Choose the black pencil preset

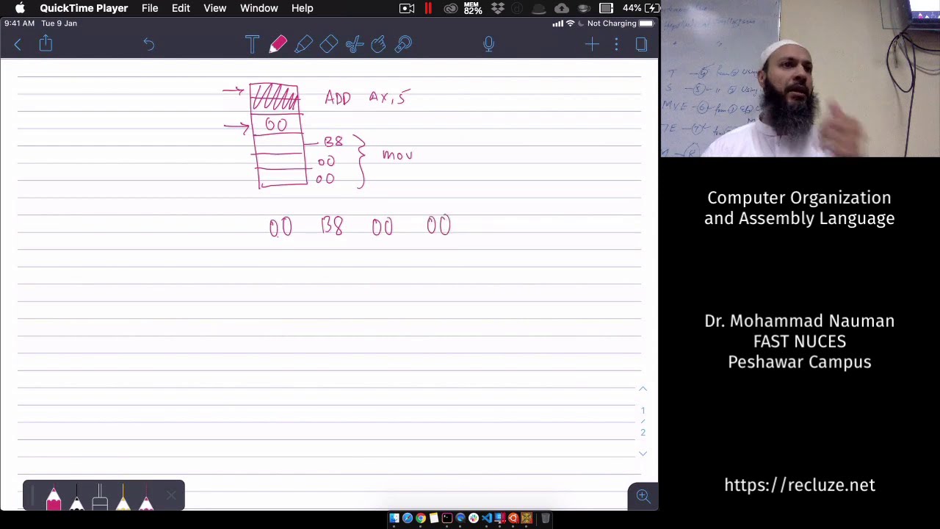pyautogui.click(x=76, y=498)
